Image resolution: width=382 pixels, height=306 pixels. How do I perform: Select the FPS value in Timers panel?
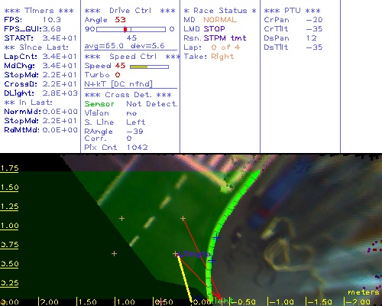click(x=52, y=20)
